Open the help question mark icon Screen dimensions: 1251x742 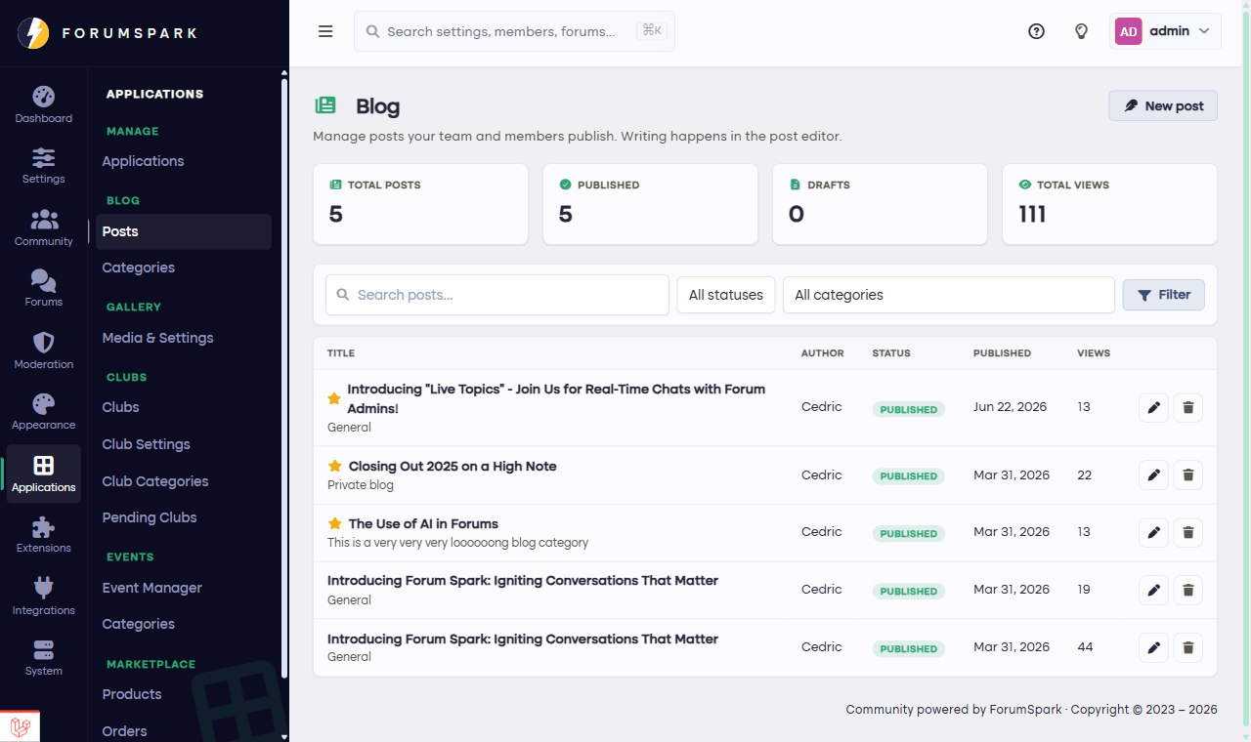[x=1037, y=31]
